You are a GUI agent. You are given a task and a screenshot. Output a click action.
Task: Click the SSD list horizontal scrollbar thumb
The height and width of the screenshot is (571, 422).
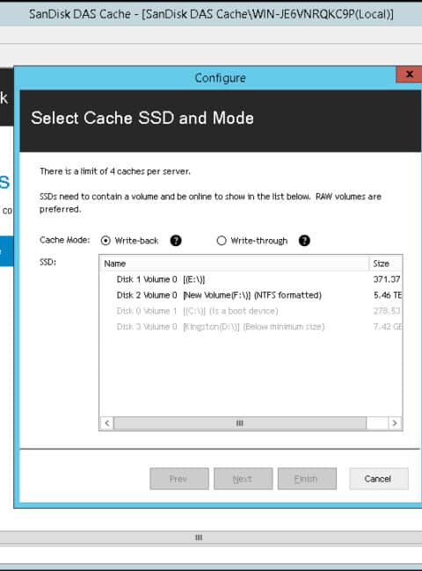240,423
